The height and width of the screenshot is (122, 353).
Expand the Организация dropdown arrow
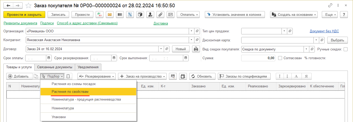coord(192,31)
